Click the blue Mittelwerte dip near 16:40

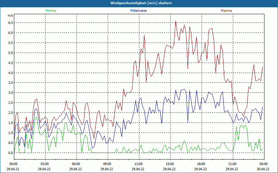(x=188, y=122)
